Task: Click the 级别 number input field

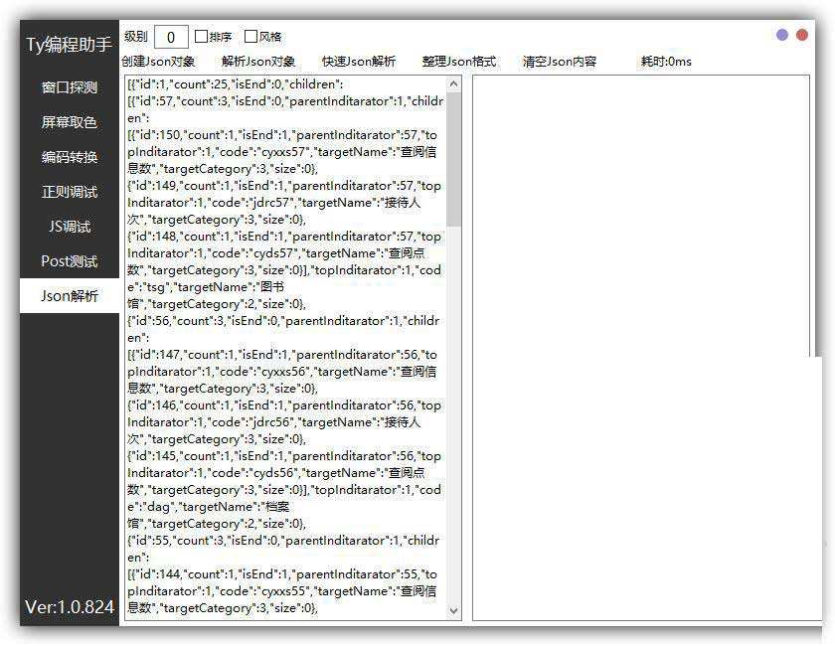Action: [x=171, y=37]
